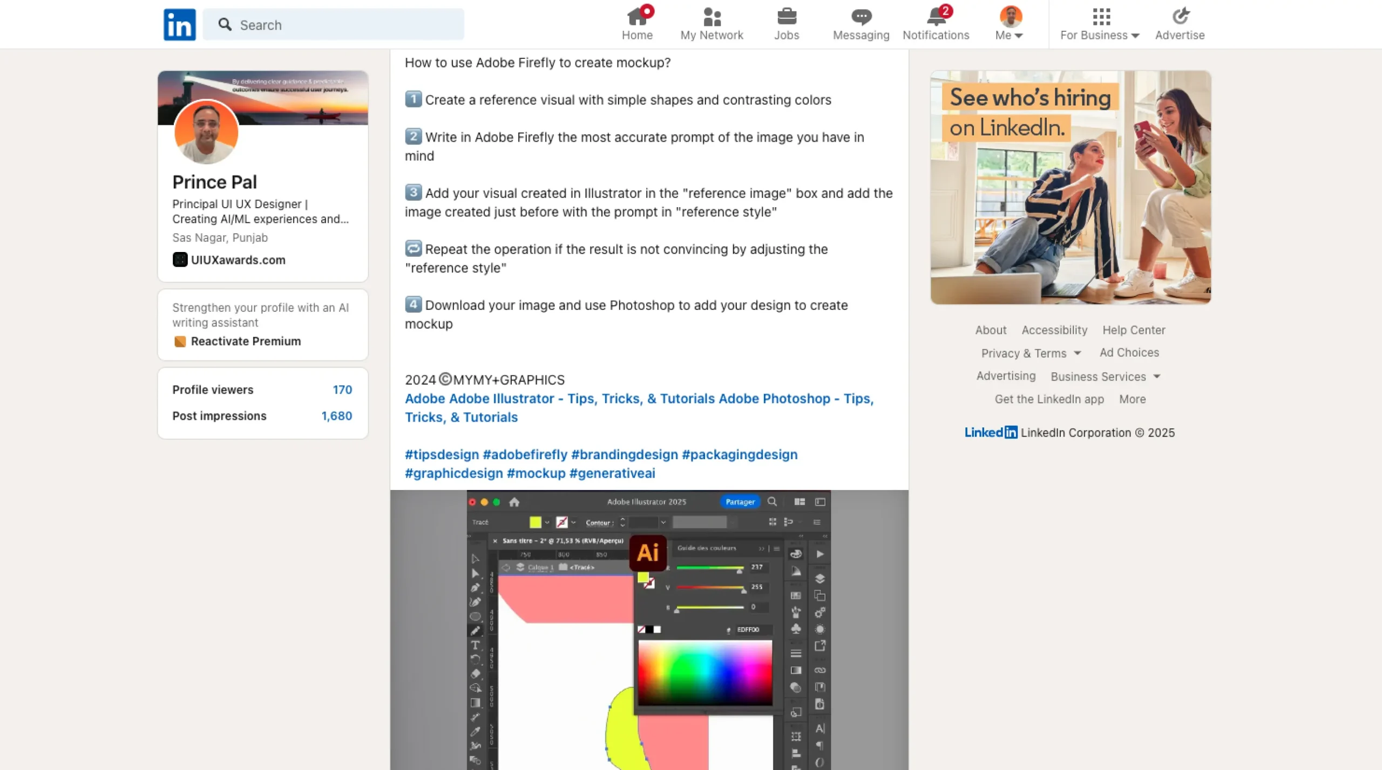Open the Adobe company mention link
Image resolution: width=1382 pixels, height=770 pixels.
click(x=425, y=398)
